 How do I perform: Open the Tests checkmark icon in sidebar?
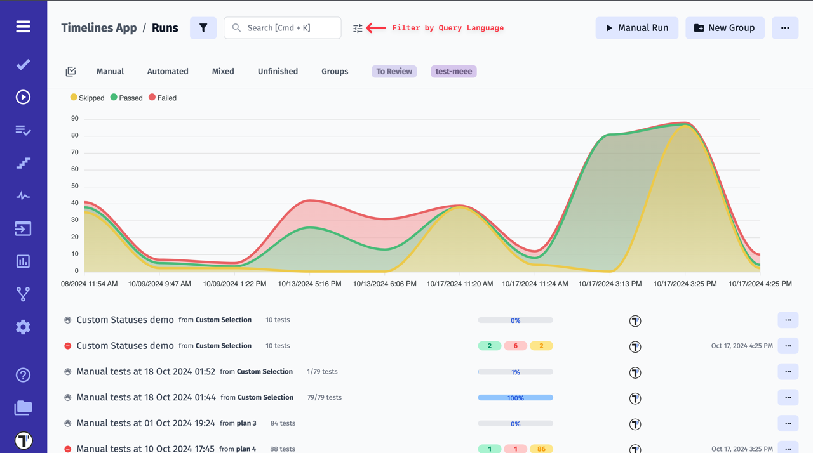(23, 65)
